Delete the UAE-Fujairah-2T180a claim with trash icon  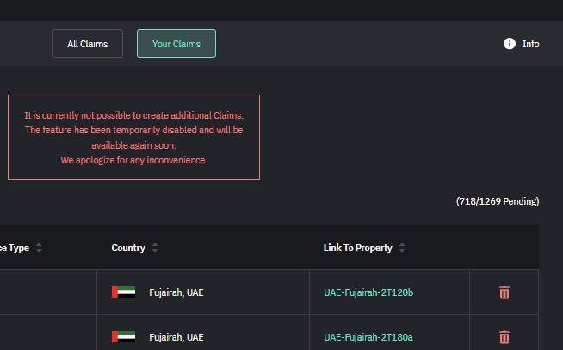[504, 337]
